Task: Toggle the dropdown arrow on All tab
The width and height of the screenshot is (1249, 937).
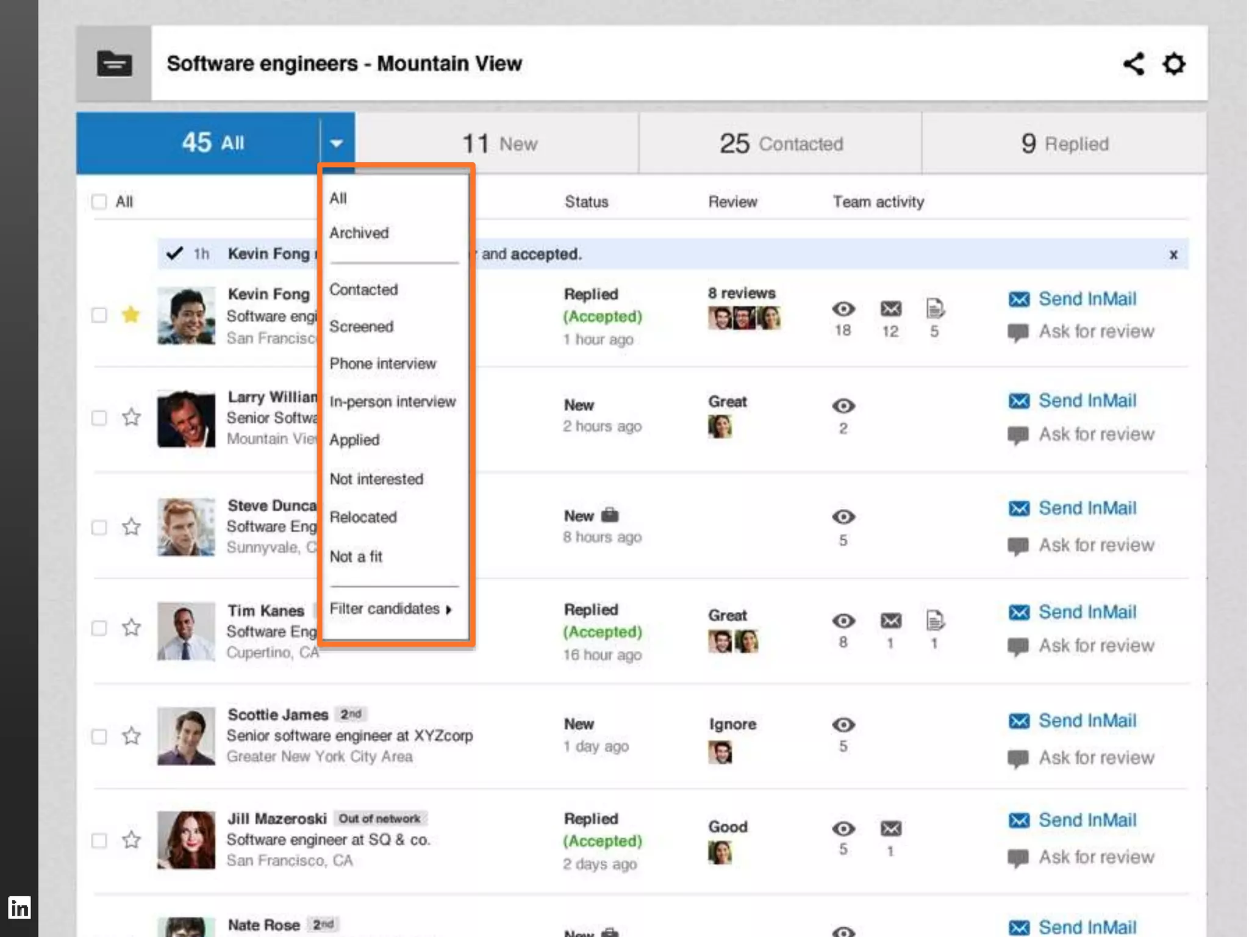Action: point(336,144)
